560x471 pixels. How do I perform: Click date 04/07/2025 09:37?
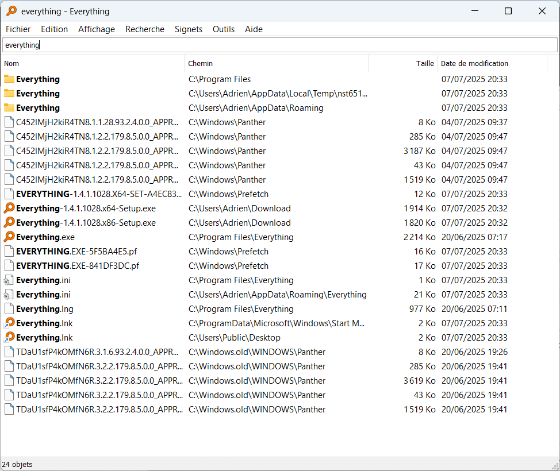click(474, 122)
